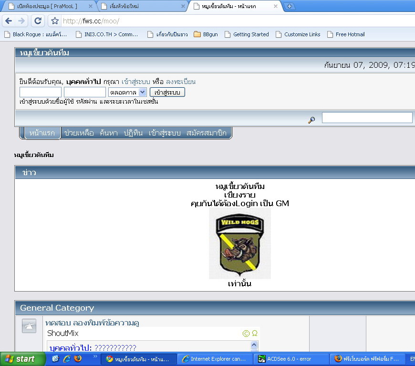The height and width of the screenshot is (366, 415).
Task: Close the เริ่มหัวข้อใหม่ tab
Action: pyautogui.click(x=183, y=6)
